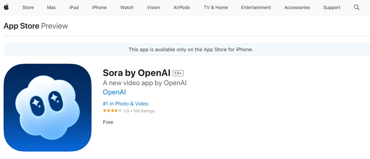
Task: Open the Store menu
Action: click(x=28, y=7)
